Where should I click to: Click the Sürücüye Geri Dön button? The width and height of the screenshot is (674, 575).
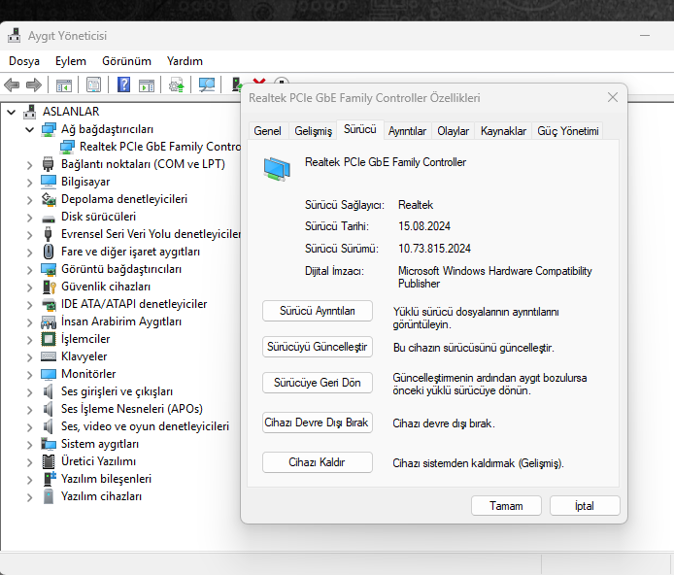[318, 383]
